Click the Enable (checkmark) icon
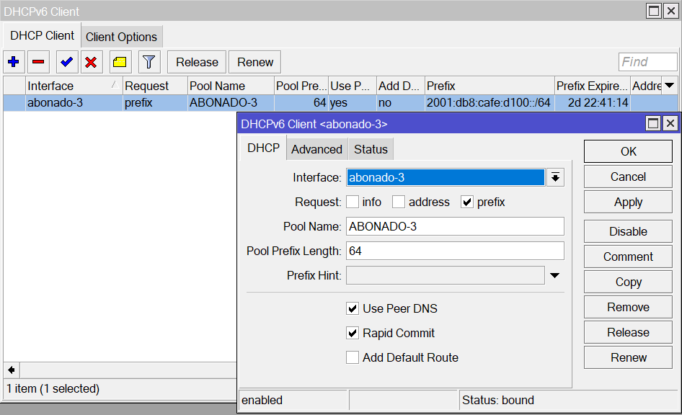This screenshot has width=682, height=415. (65, 62)
